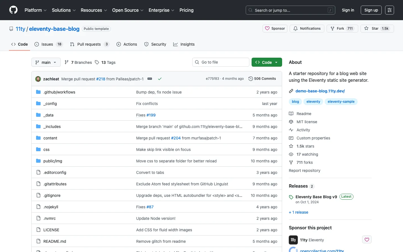403x252 pixels.
Task: Open the content folder
Action: tap(50, 138)
